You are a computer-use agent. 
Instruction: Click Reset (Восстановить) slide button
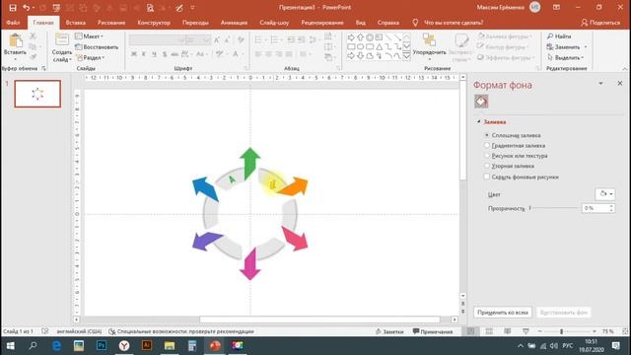pos(97,47)
